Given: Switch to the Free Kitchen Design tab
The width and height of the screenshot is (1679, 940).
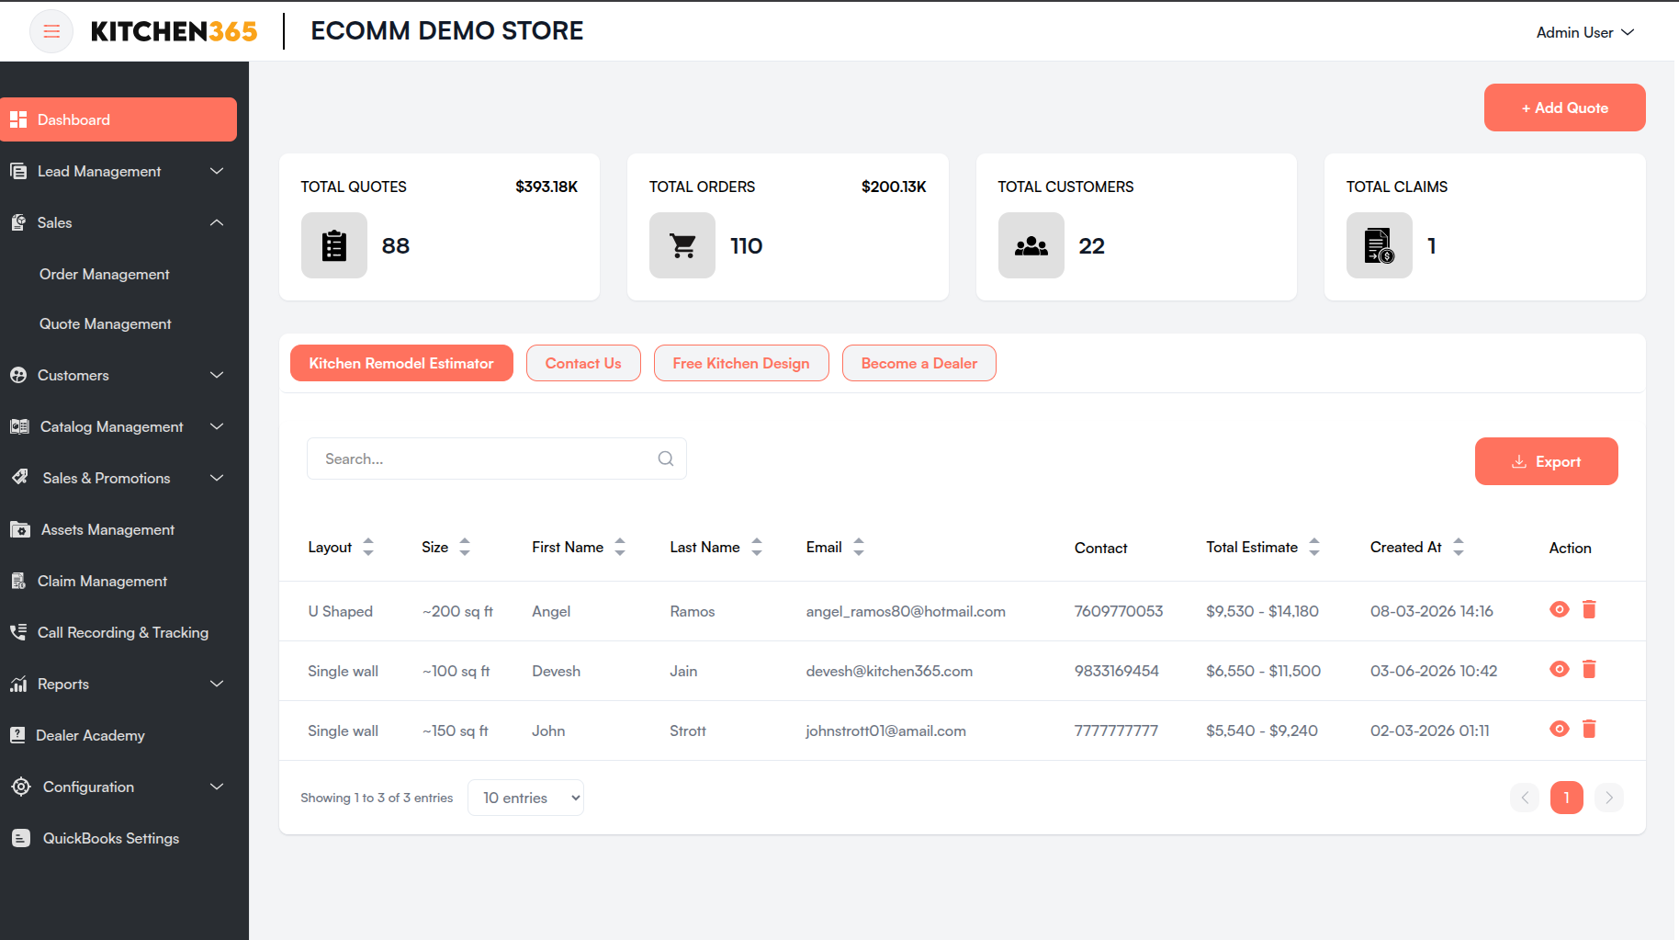Looking at the screenshot, I should pos(741,363).
